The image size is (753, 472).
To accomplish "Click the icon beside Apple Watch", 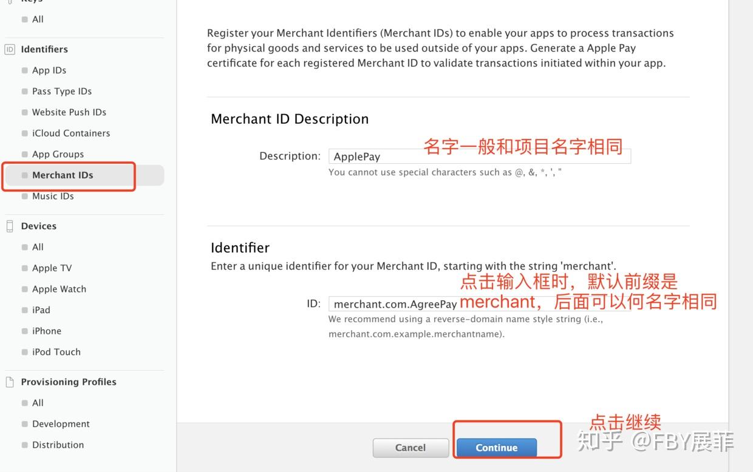I will [x=25, y=289].
